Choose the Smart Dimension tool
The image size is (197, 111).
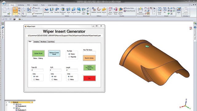click(140, 11)
